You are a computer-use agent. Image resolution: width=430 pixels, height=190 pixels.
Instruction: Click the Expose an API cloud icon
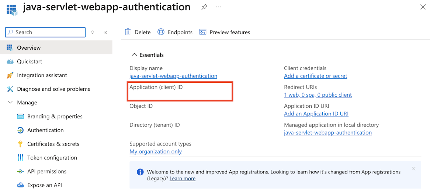(x=20, y=185)
